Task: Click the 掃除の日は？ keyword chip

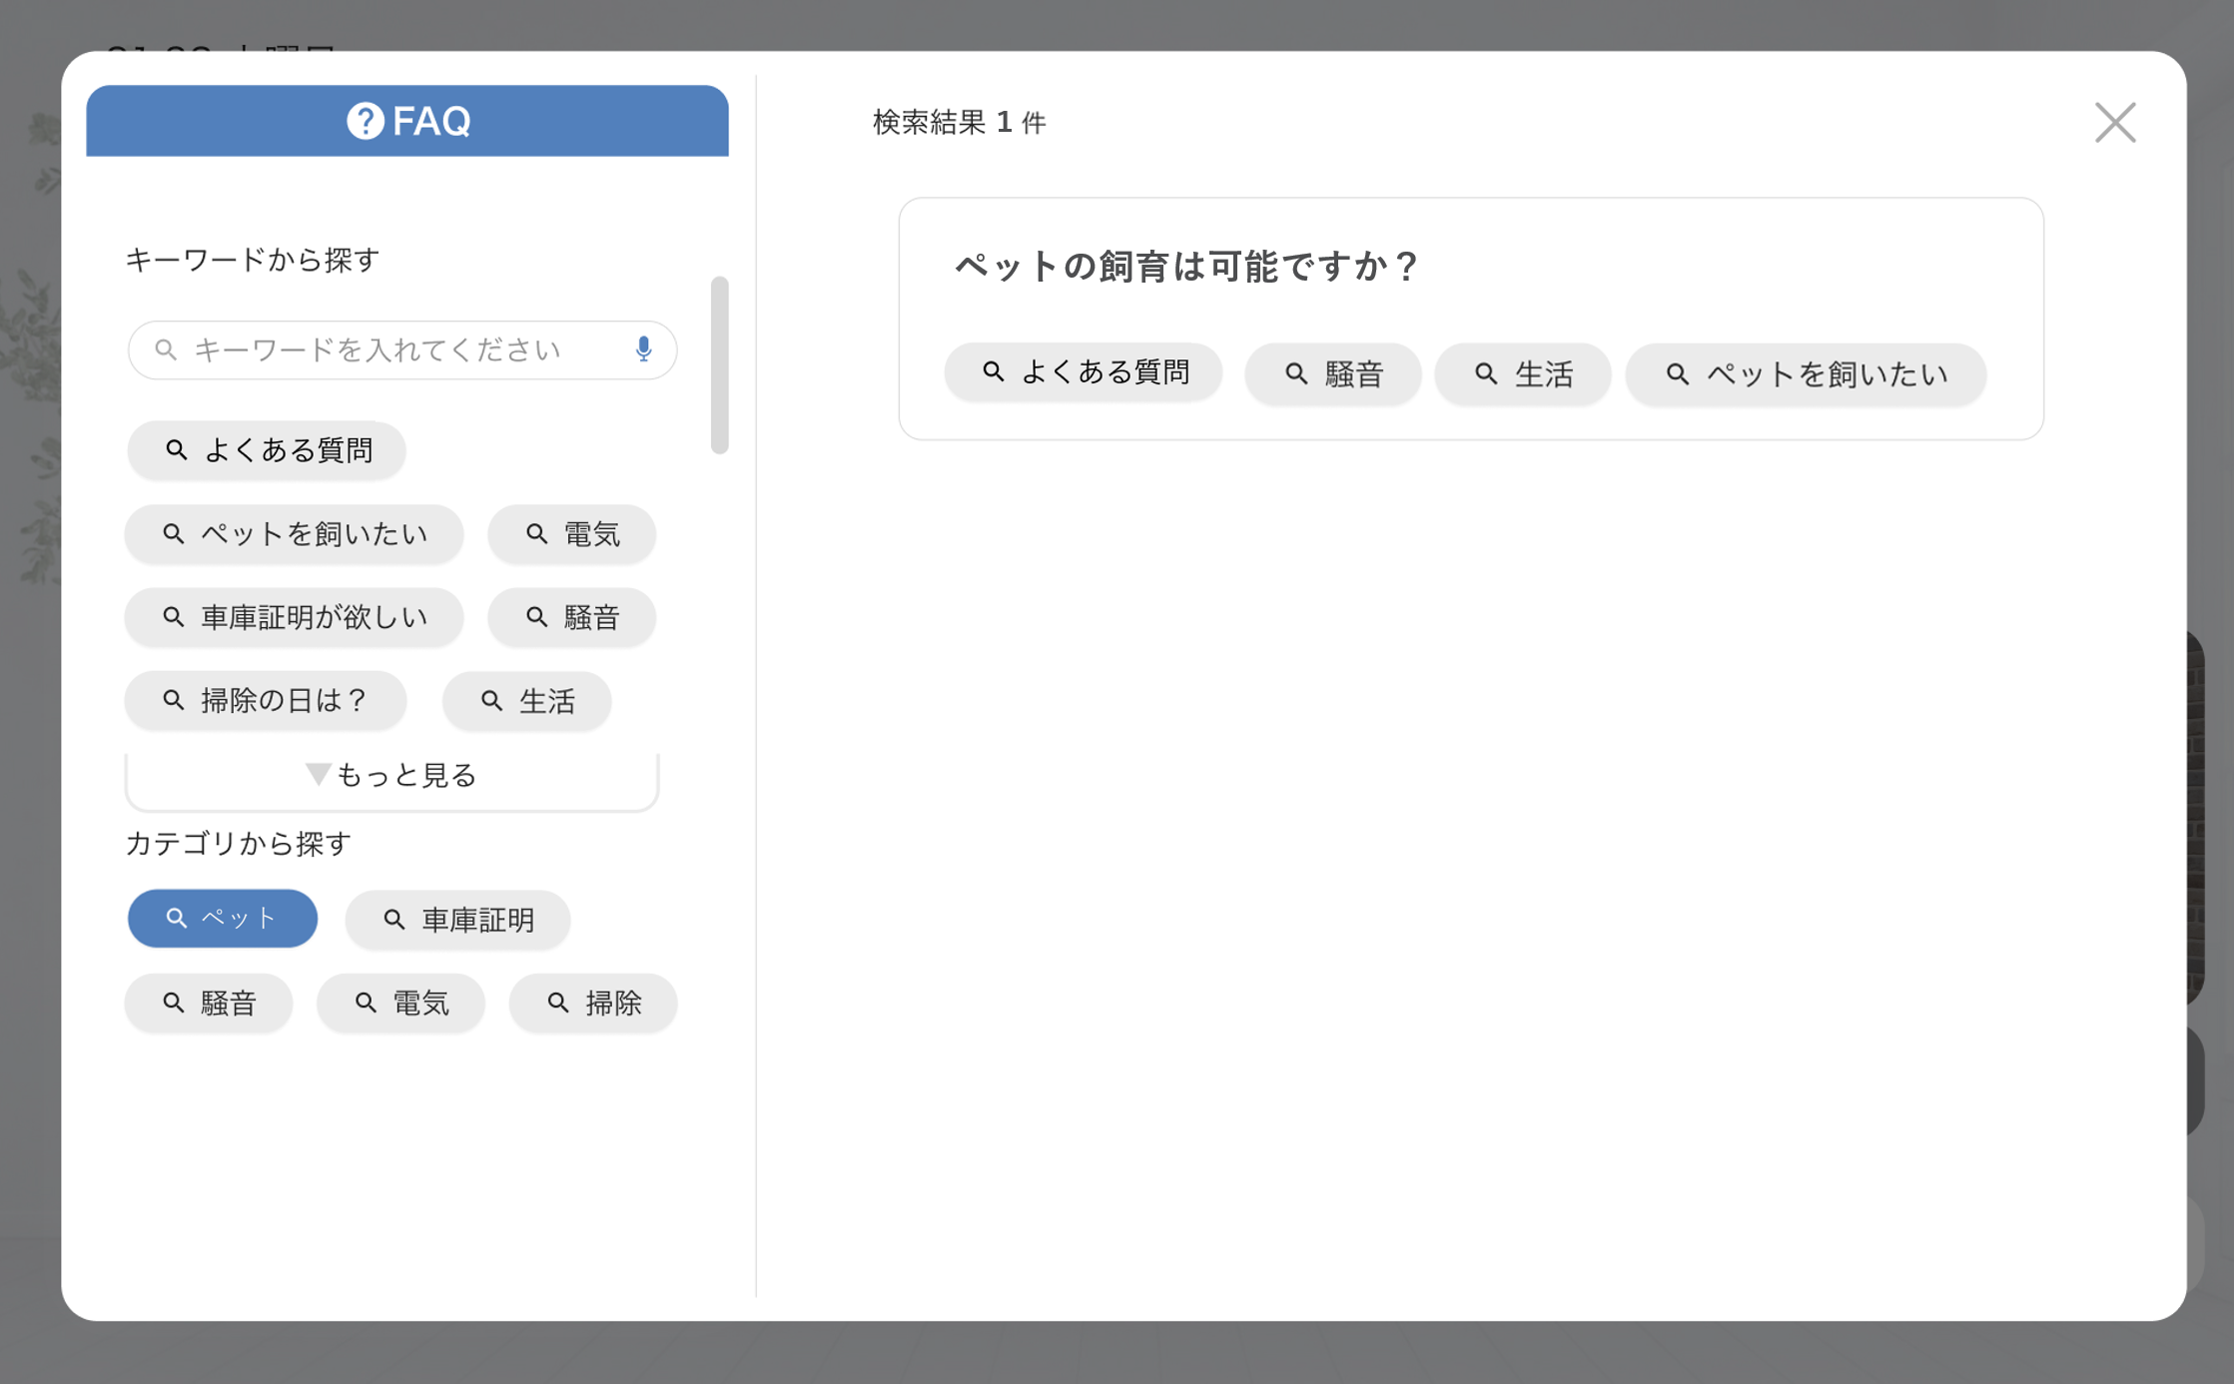Action: click(266, 701)
